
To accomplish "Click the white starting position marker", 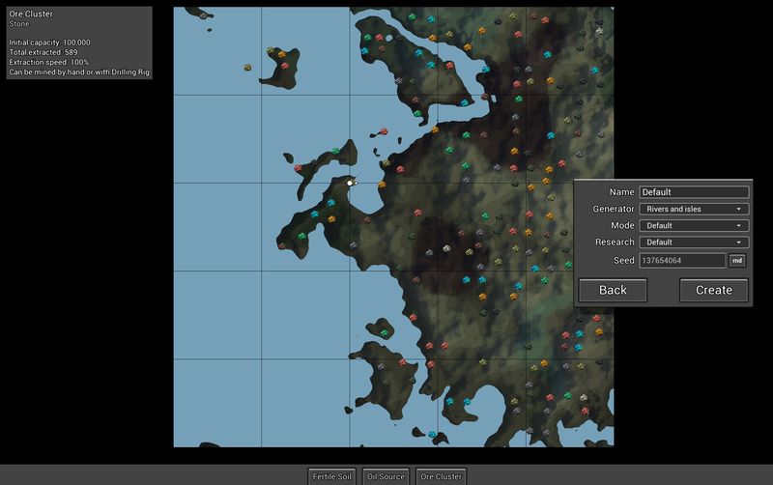I will [x=351, y=182].
